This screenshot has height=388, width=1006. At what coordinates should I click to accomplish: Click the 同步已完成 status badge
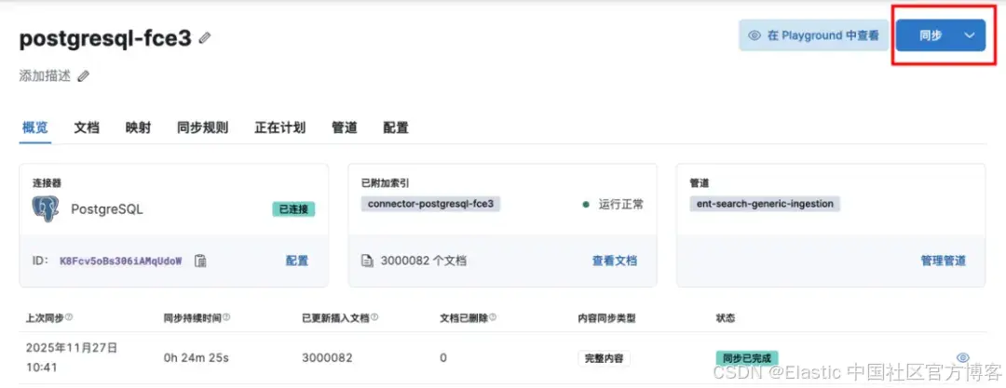point(747,357)
